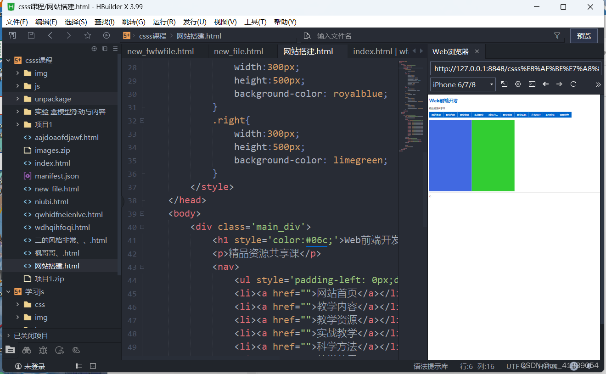The height and width of the screenshot is (374, 606).
Task: Open the 编辑(E) menu
Action: [46, 22]
